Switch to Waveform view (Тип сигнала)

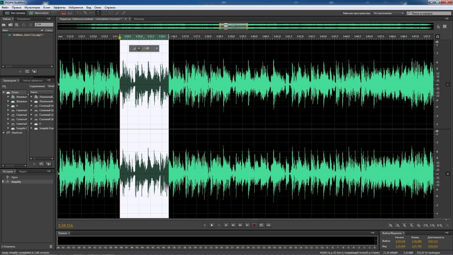coord(15,13)
